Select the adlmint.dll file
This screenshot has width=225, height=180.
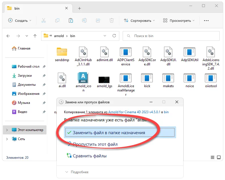click(105, 54)
